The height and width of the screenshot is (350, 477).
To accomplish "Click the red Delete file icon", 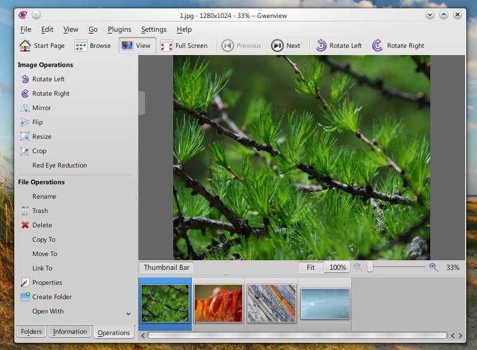I will click(25, 225).
